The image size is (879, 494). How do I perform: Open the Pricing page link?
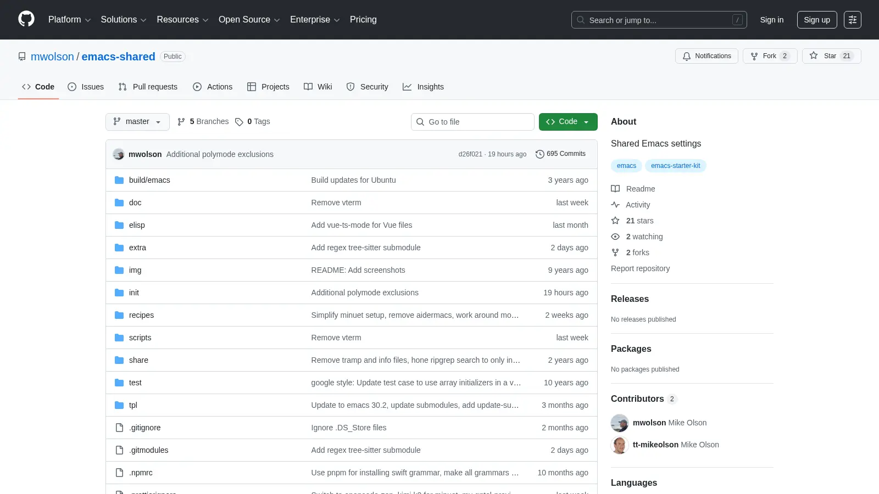(363, 20)
